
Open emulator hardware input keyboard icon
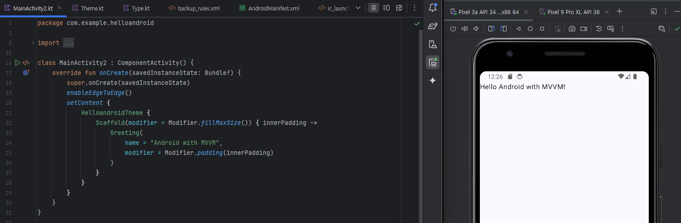tap(611, 29)
